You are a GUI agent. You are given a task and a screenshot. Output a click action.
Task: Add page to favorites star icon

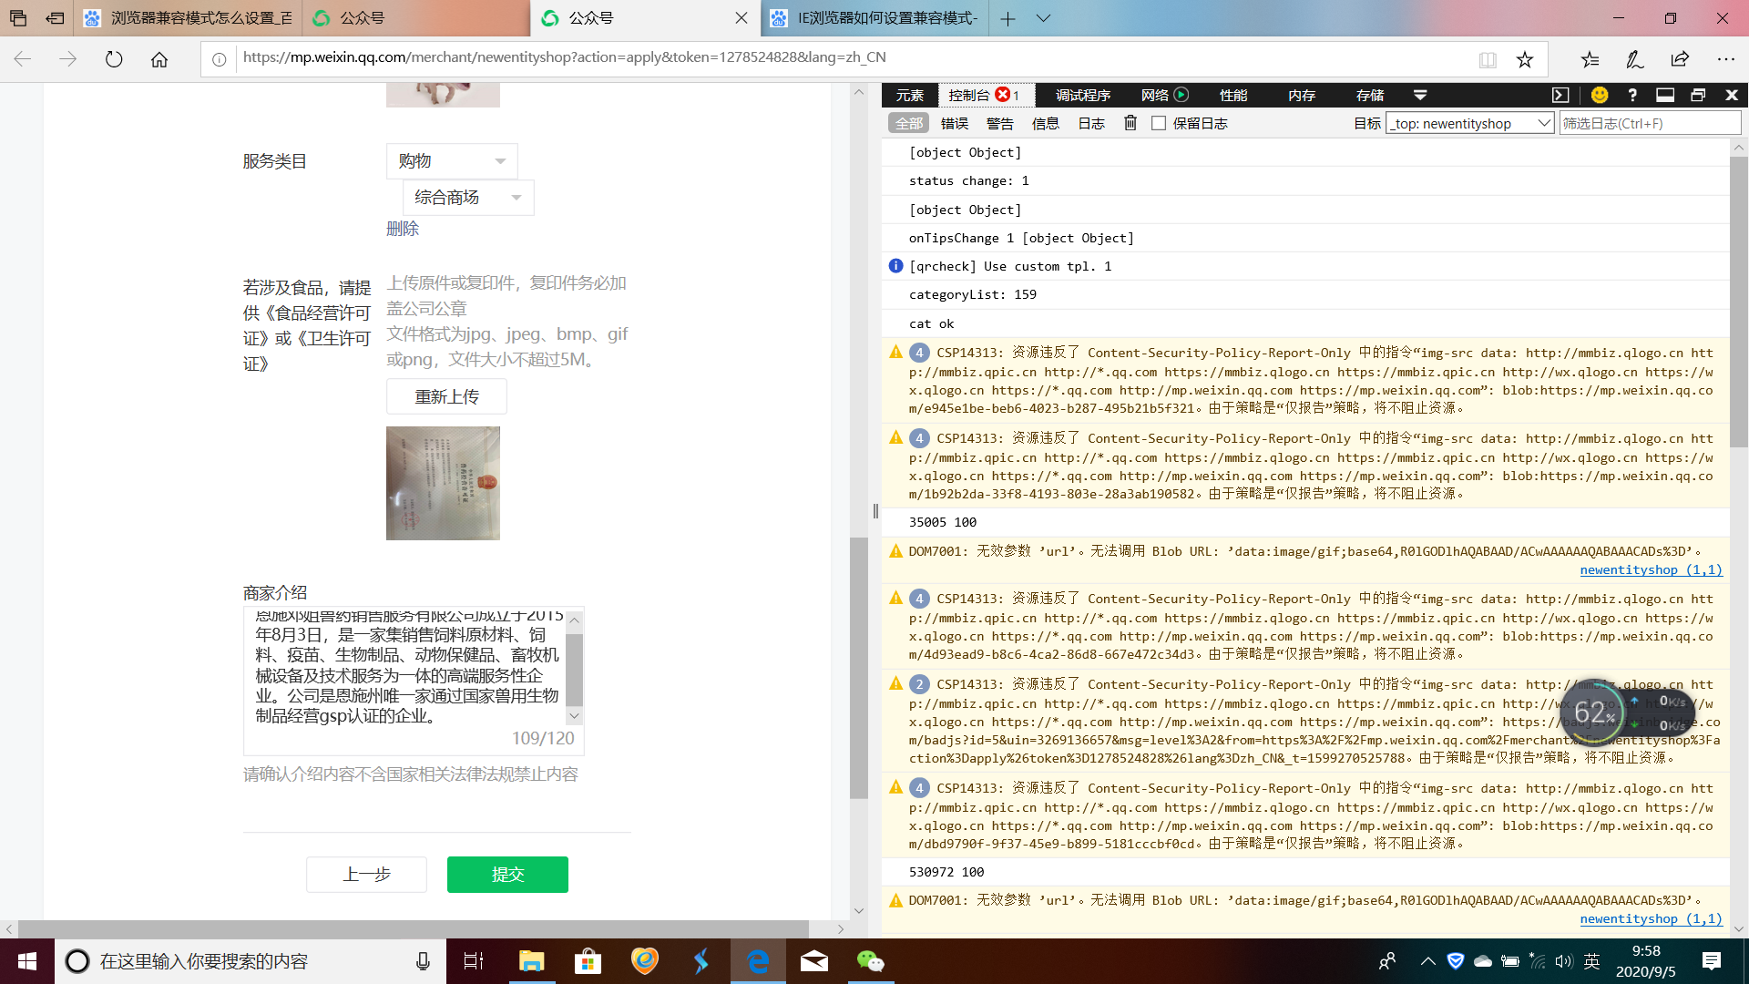pyautogui.click(x=1525, y=59)
